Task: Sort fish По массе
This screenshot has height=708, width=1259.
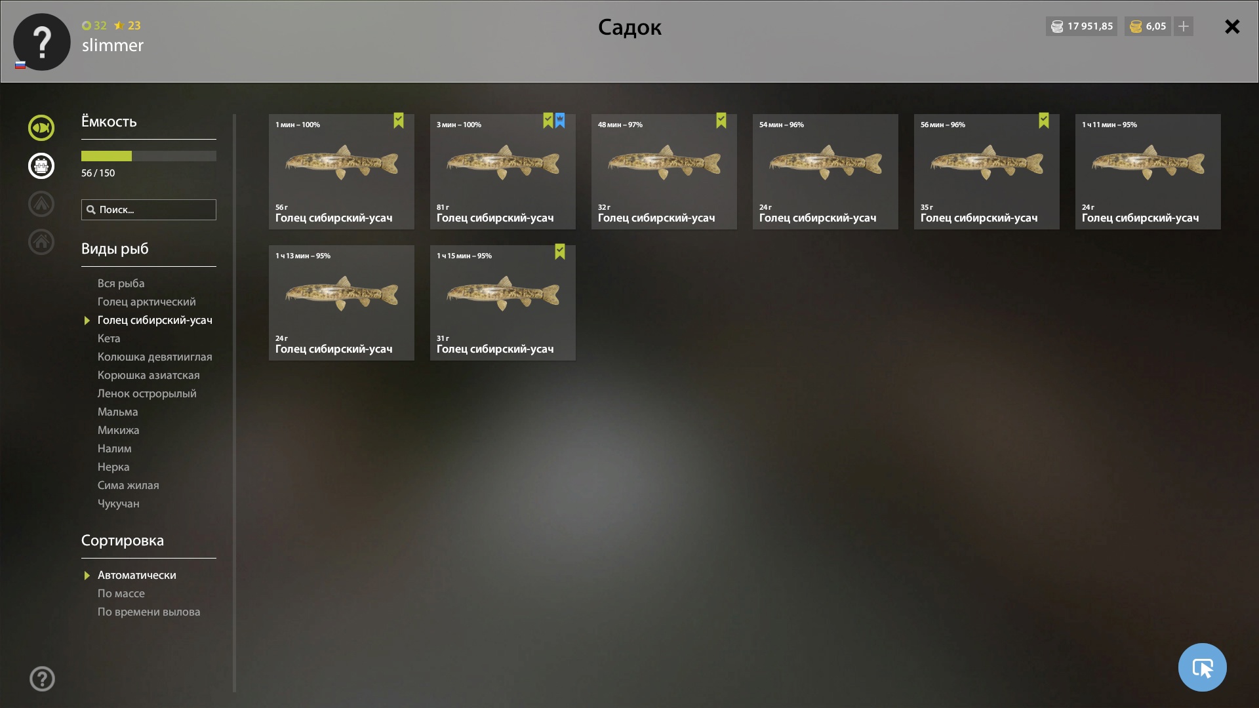Action: pos(121,593)
